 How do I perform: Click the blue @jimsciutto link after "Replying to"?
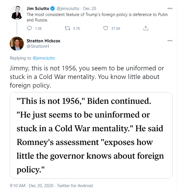44,58
